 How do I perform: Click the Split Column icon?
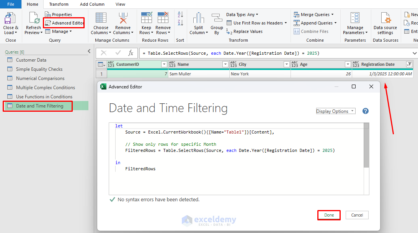[198, 18]
